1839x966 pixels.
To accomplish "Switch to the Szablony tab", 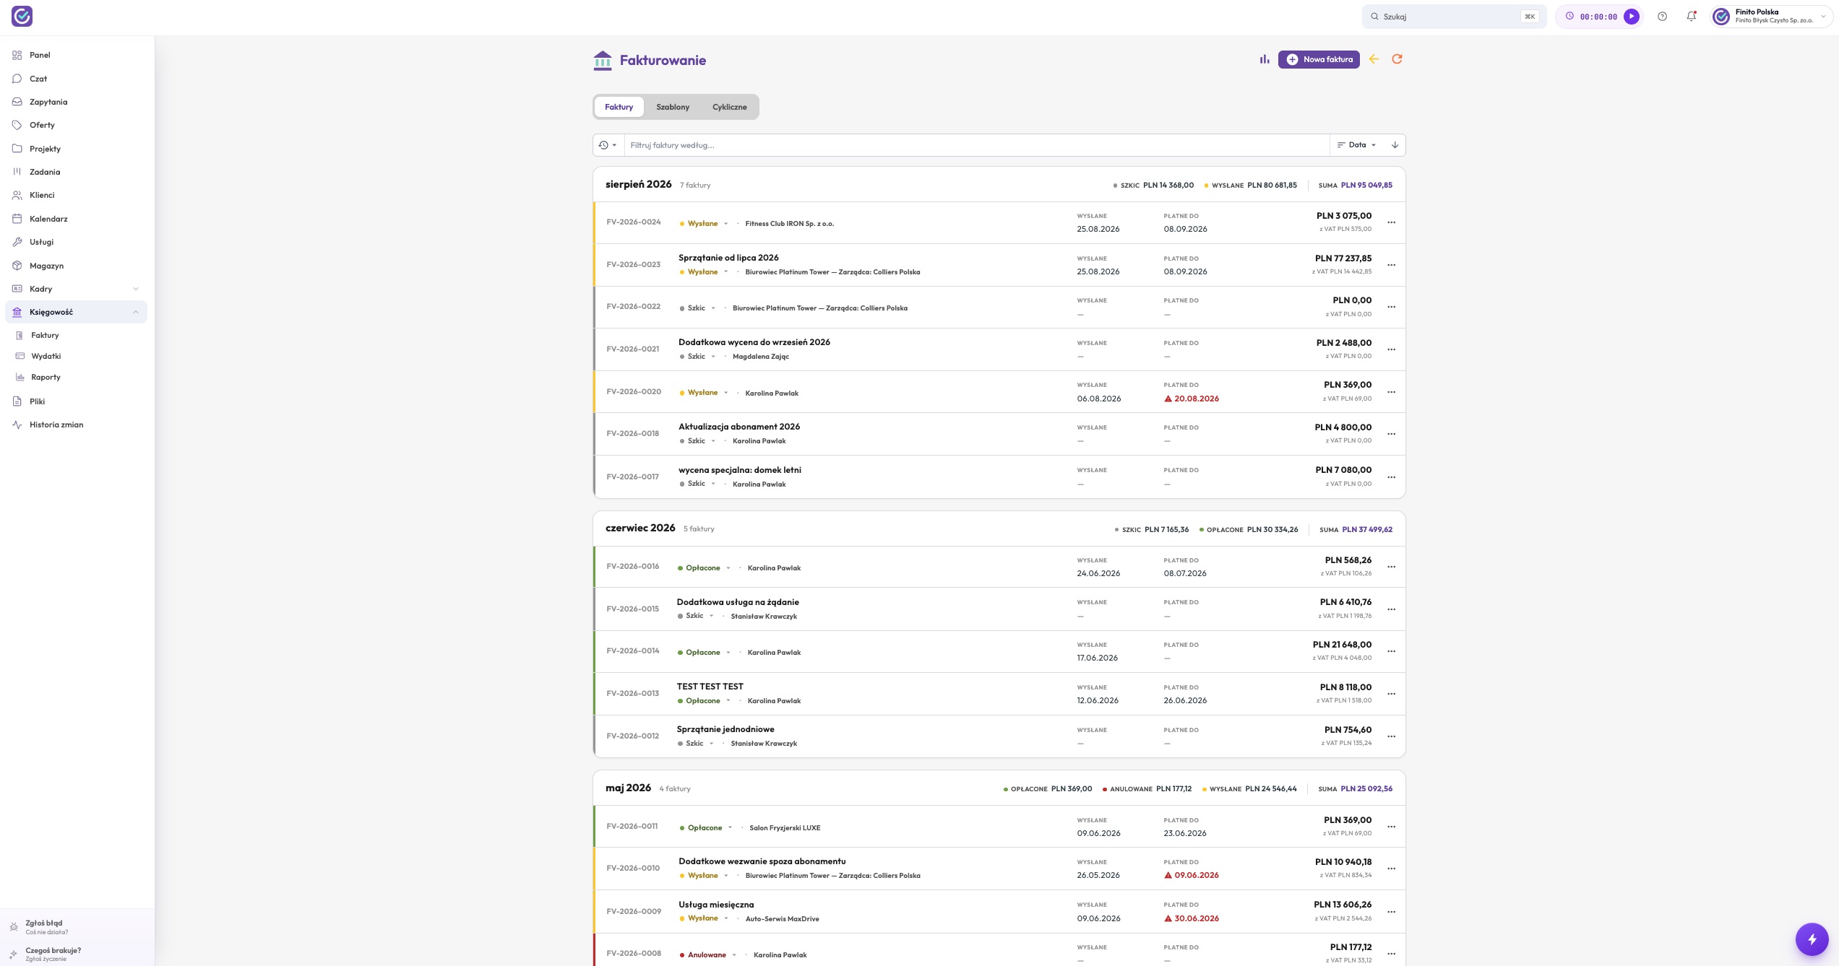I will tap(672, 107).
